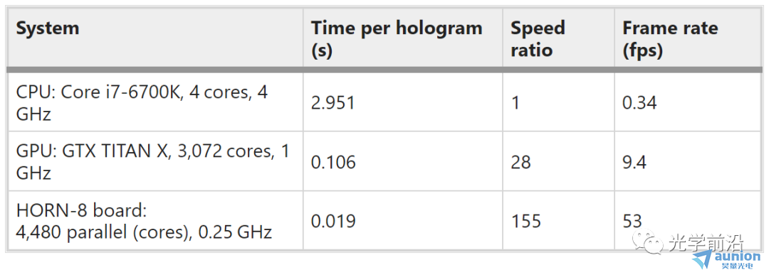Select the Time per hologram header

(397, 40)
